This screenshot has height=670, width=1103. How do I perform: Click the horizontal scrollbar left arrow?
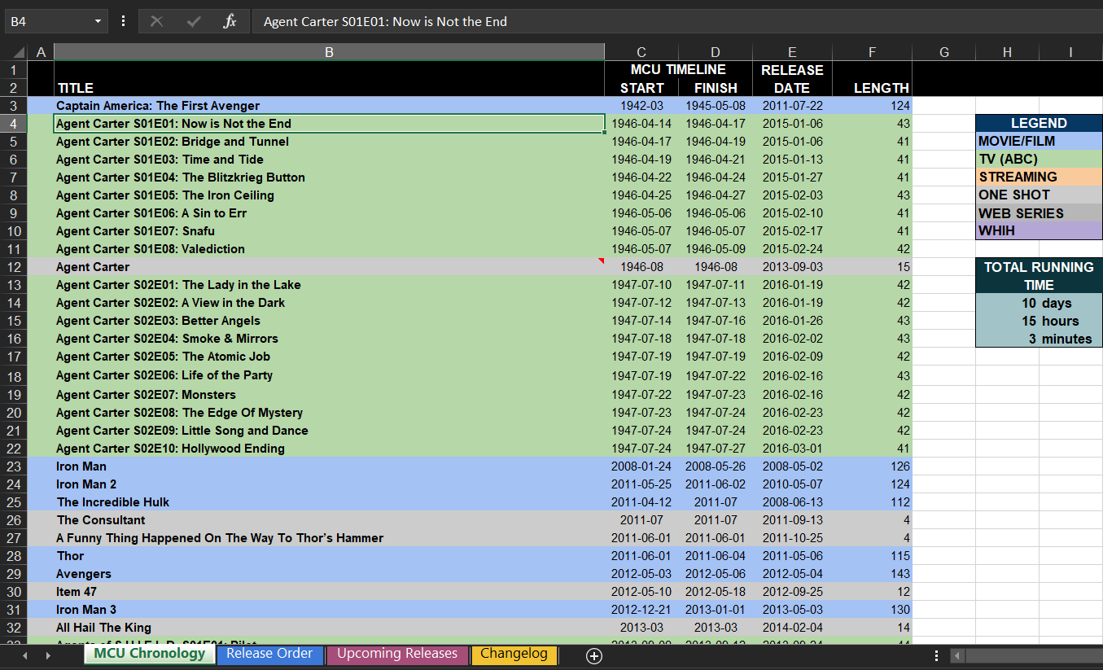tap(958, 656)
